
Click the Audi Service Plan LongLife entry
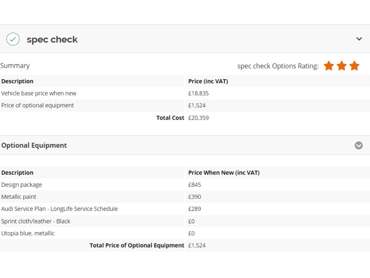pyautogui.click(x=60, y=209)
